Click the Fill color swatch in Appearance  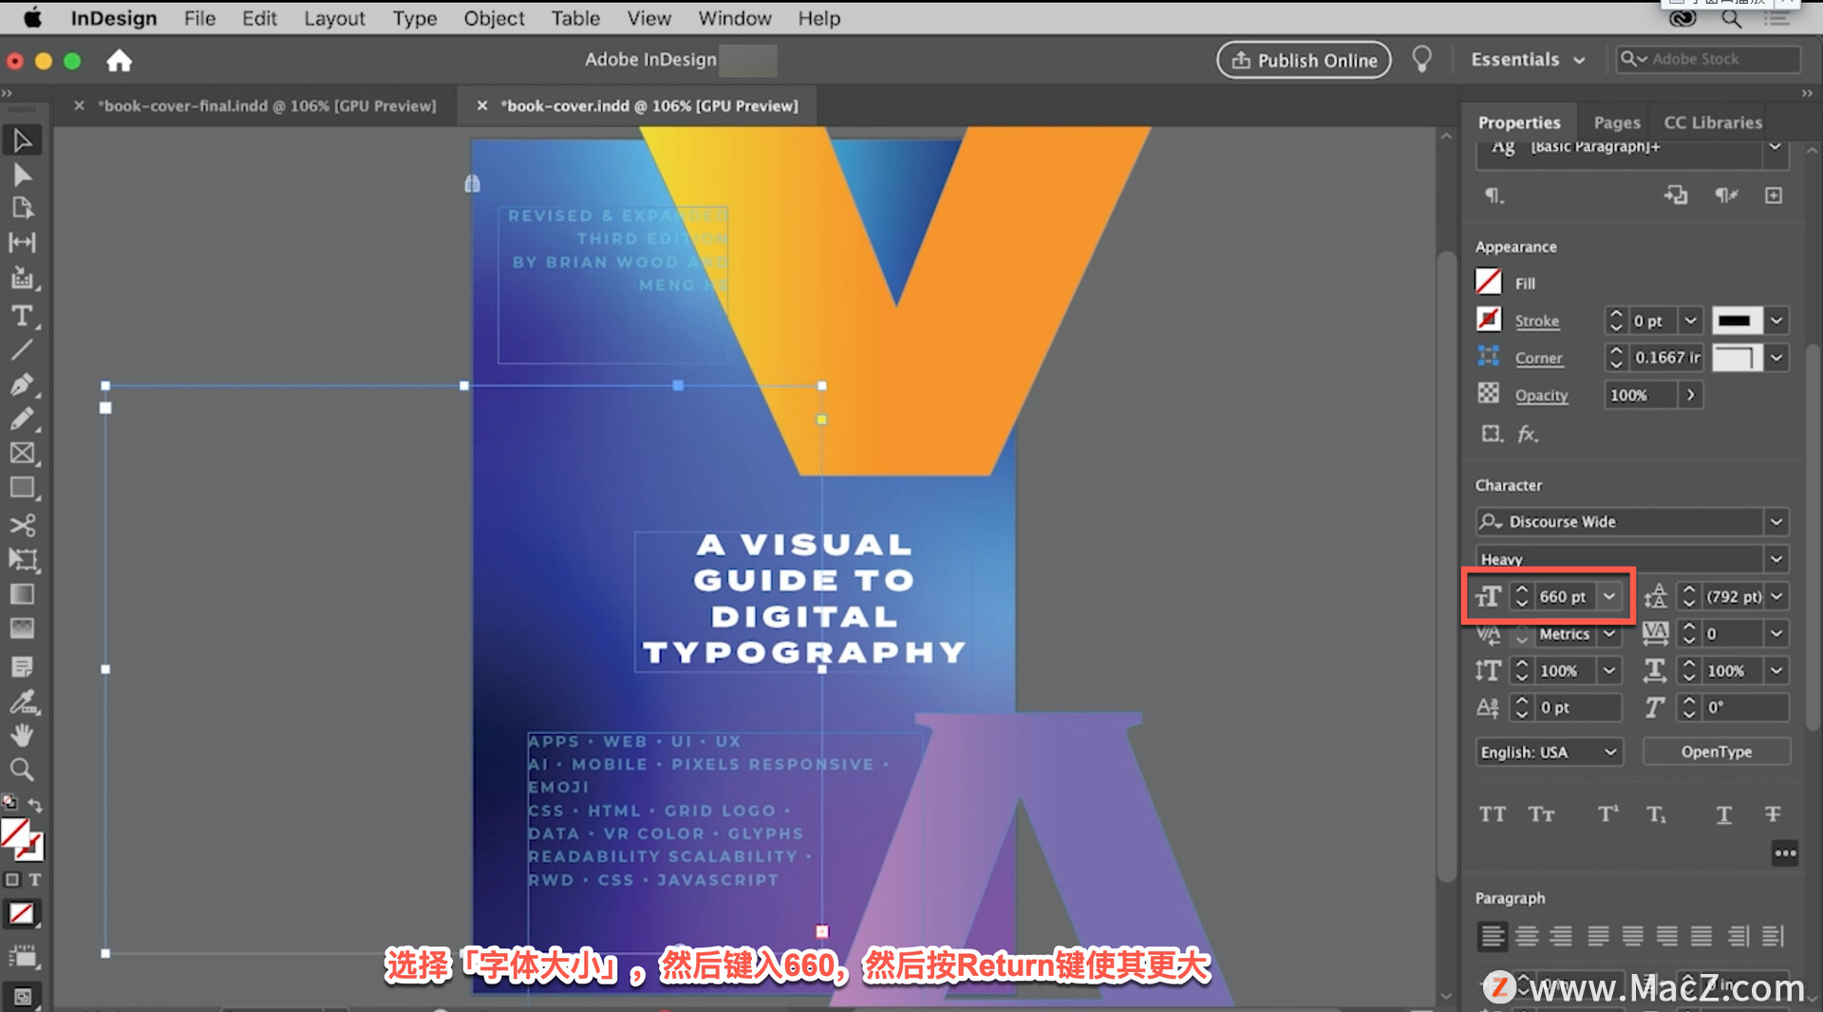[1489, 282]
